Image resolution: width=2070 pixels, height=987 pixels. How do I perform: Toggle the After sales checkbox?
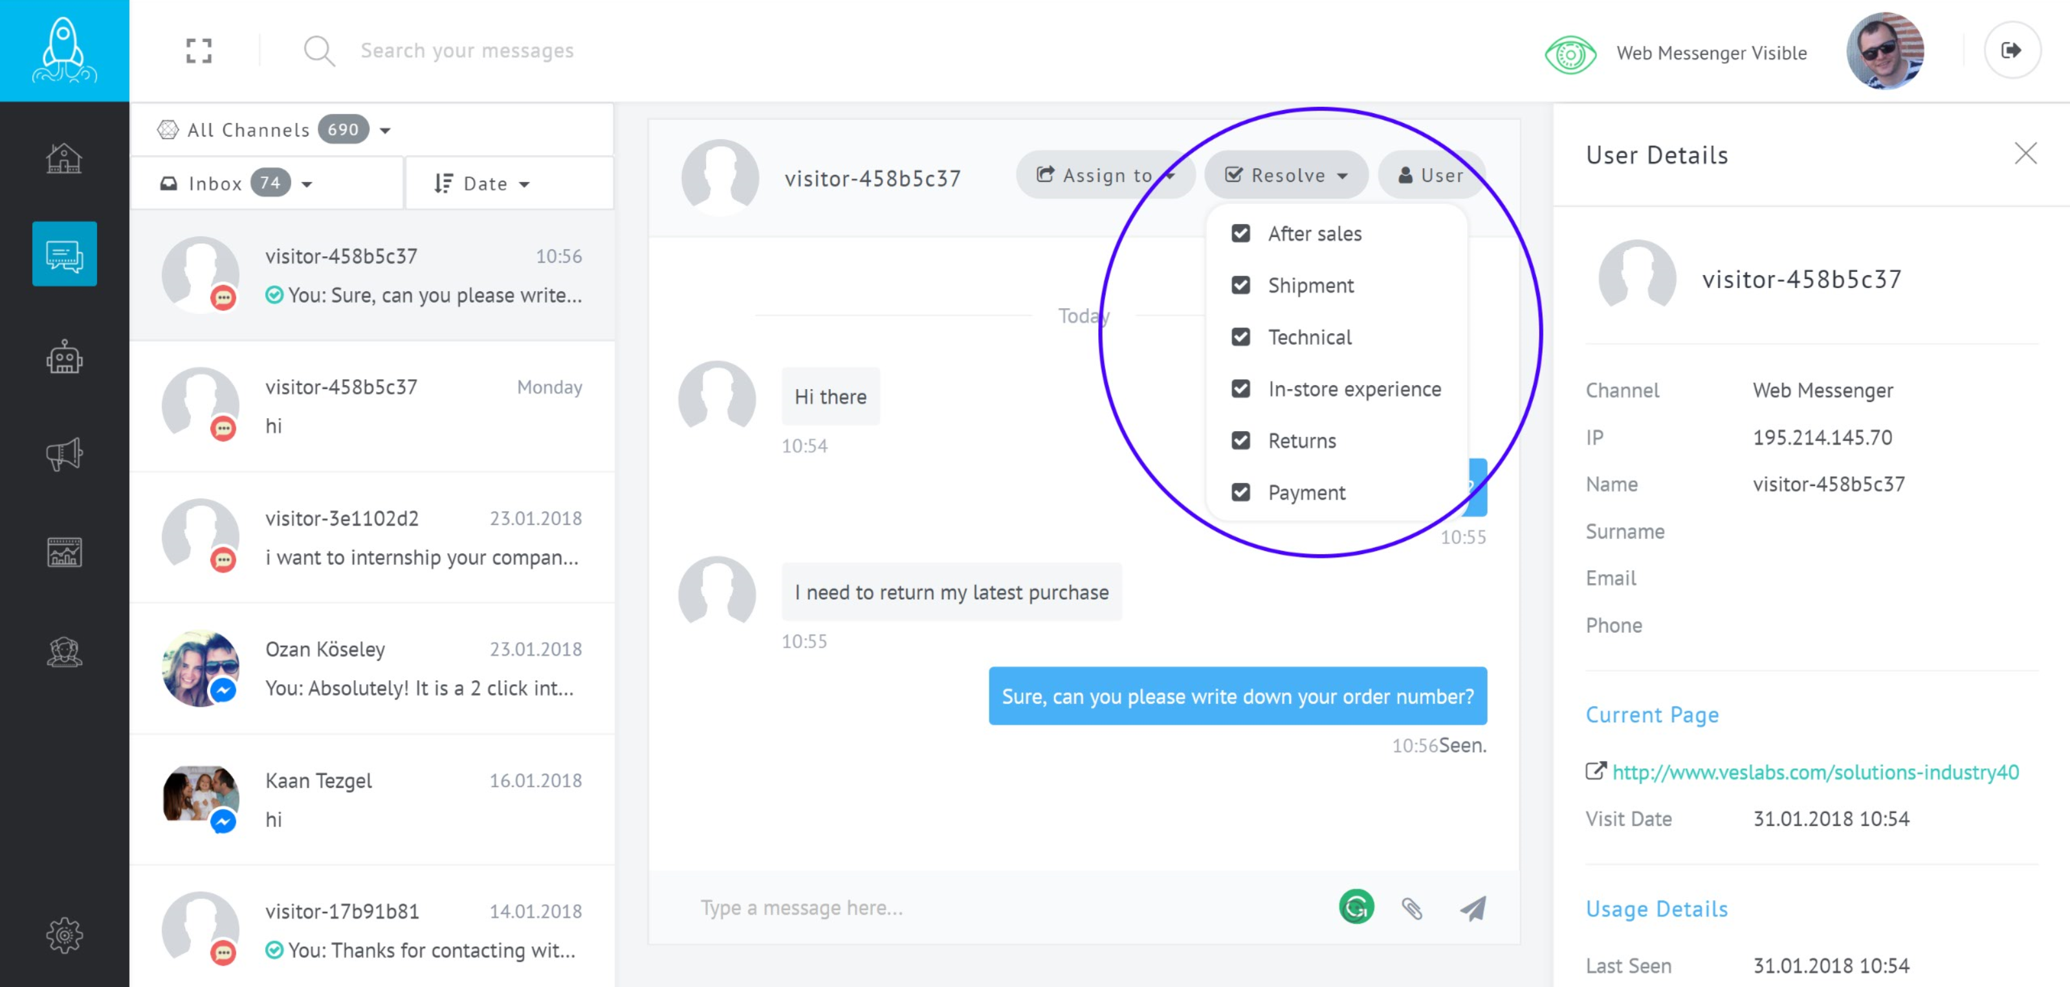(x=1240, y=234)
